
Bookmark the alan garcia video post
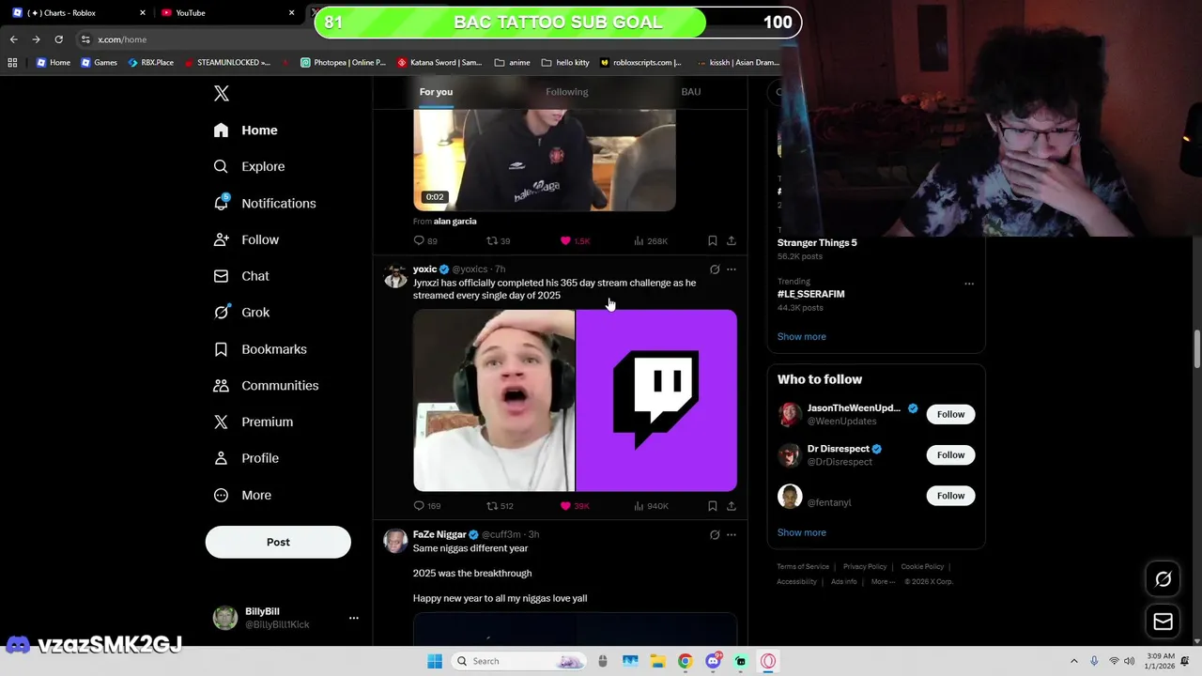[x=713, y=241]
